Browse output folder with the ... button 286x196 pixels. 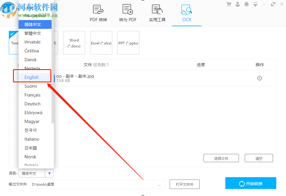pos(159,184)
